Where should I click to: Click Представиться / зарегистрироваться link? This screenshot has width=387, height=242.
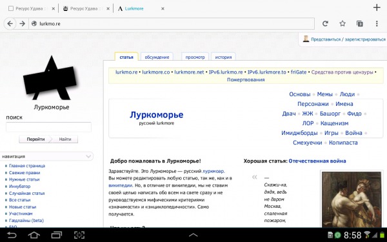pyautogui.click(x=348, y=39)
